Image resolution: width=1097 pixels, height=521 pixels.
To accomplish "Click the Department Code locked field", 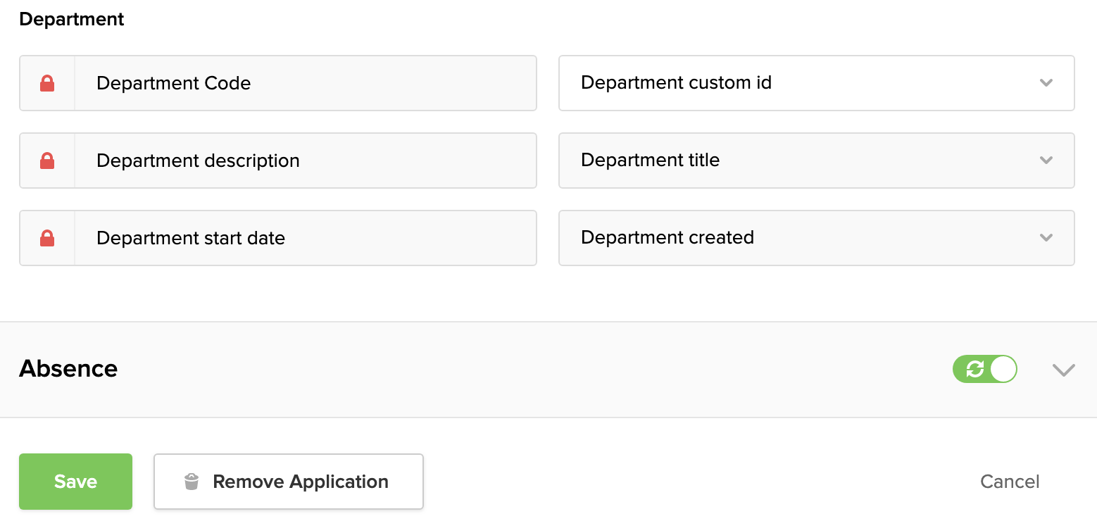I will pos(304,84).
